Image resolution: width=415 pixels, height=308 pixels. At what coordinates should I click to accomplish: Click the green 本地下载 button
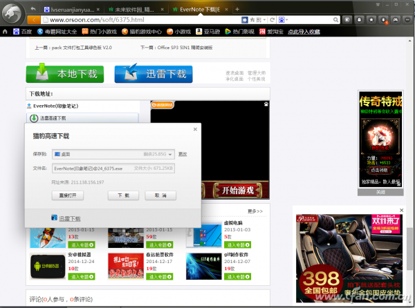pos(65,74)
